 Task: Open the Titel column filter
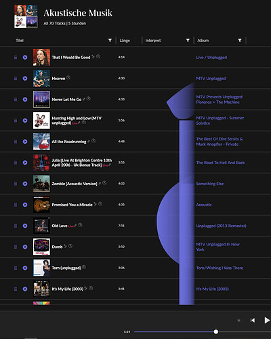110,41
